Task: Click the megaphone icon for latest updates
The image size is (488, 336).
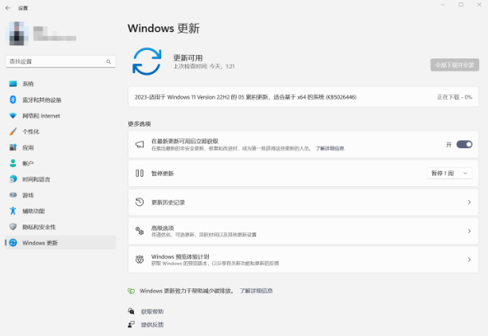Action: 140,144
